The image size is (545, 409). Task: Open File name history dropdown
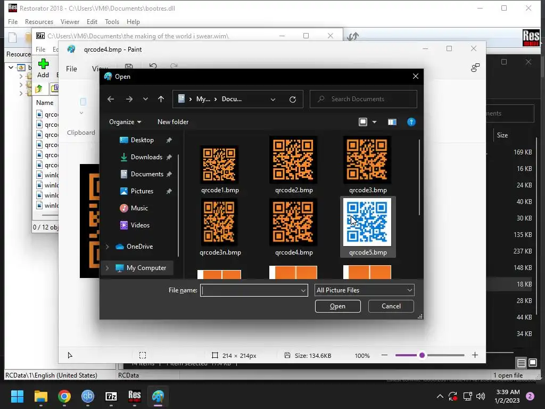[303, 290]
